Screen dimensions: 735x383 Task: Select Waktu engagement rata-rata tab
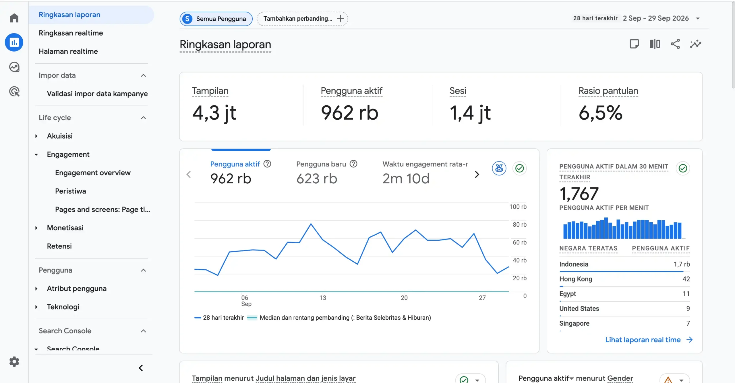click(x=425, y=172)
